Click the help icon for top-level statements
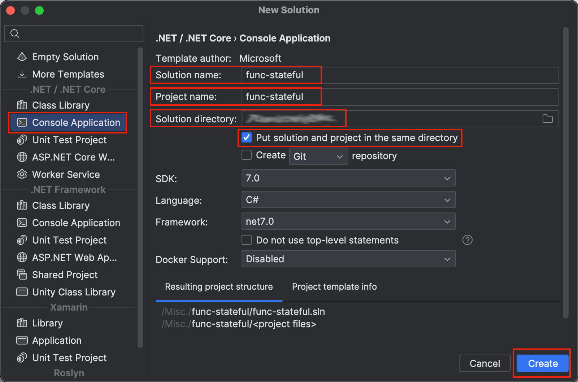 click(467, 240)
